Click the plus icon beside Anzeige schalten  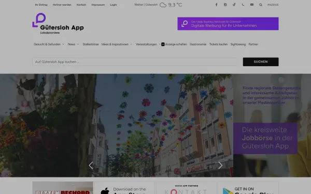163,44
